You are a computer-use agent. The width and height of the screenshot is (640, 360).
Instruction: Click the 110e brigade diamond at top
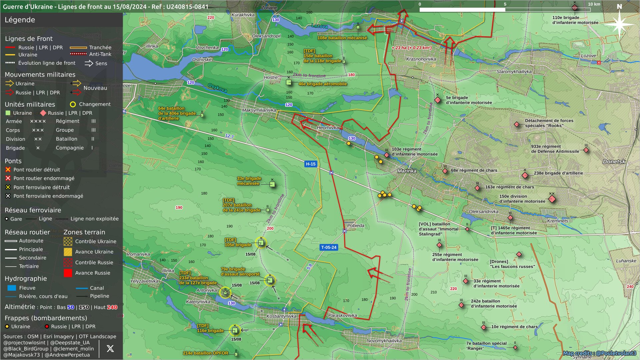tap(575, 8)
